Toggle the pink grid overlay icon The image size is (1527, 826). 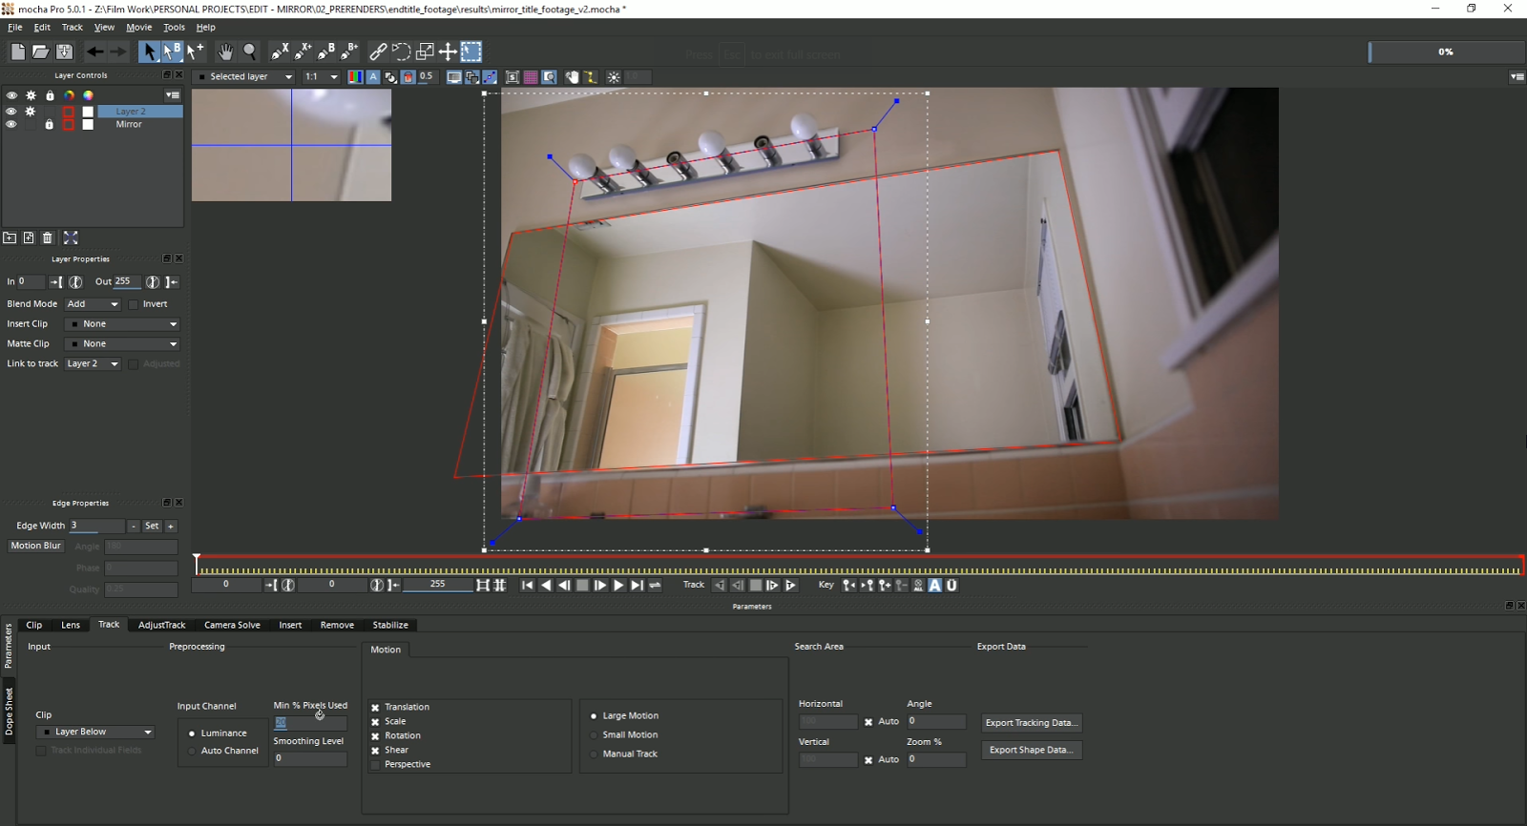point(531,77)
